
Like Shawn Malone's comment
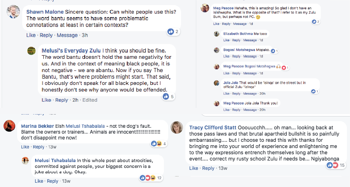tap(31, 35)
